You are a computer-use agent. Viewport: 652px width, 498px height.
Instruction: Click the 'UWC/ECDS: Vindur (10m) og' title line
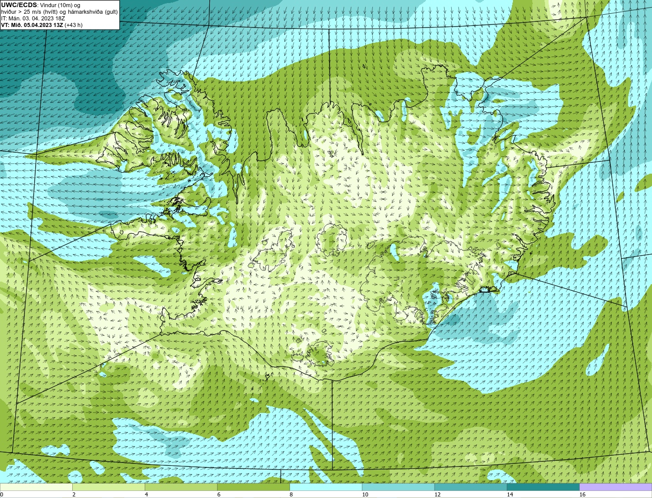click(x=40, y=5)
